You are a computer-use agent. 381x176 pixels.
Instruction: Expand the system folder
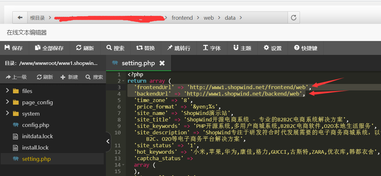coord(7,113)
